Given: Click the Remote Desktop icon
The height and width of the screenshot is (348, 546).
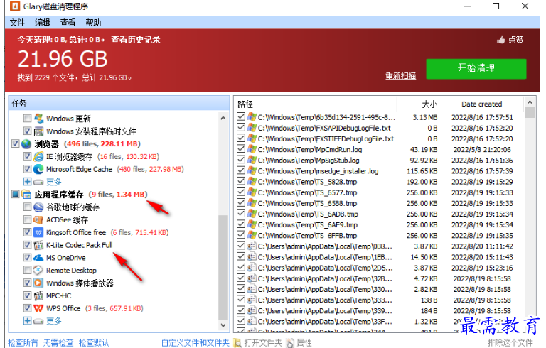Looking at the screenshot, I should click(38, 270).
